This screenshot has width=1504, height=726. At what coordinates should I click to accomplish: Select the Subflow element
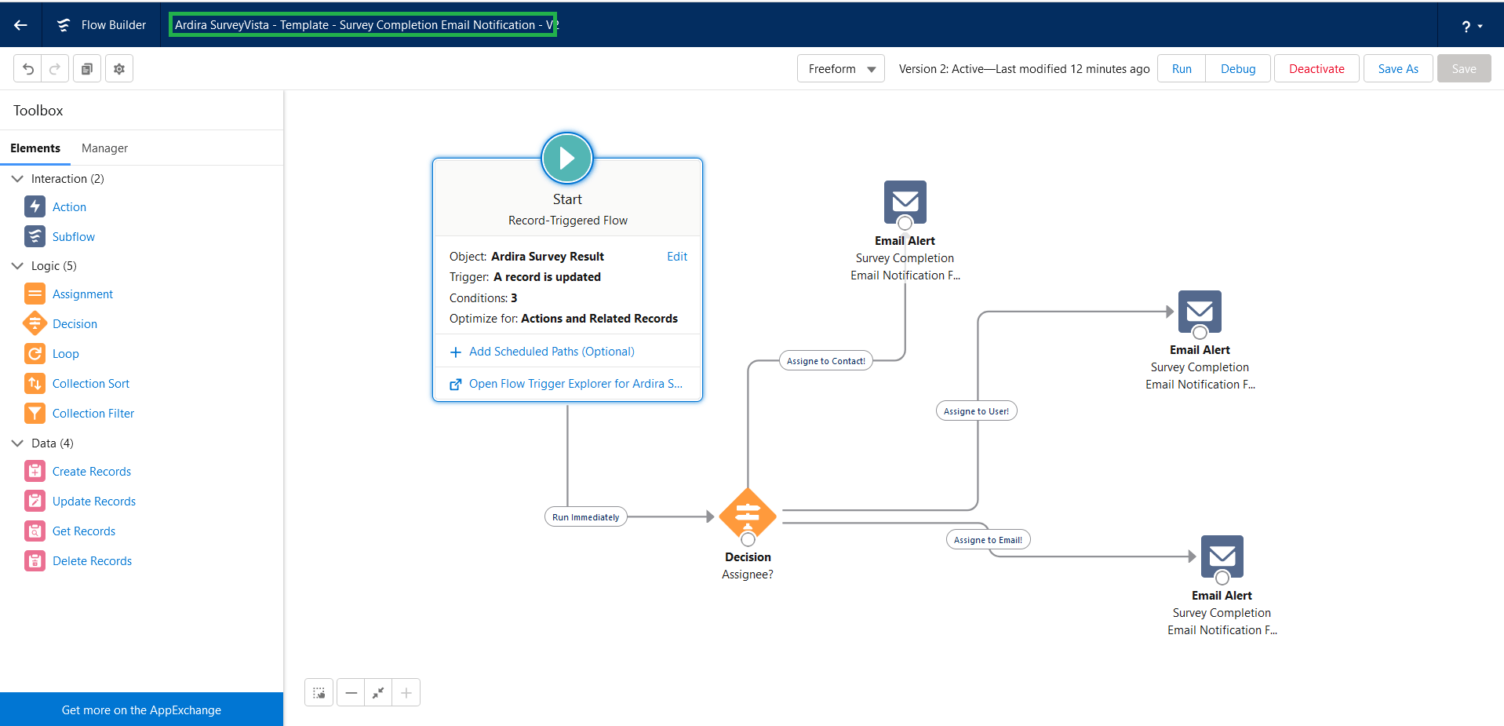(73, 236)
